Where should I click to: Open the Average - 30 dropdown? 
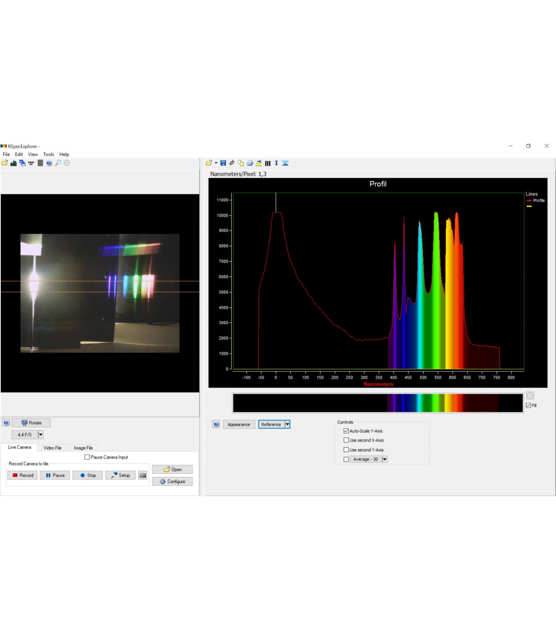(x=385, y=459)
